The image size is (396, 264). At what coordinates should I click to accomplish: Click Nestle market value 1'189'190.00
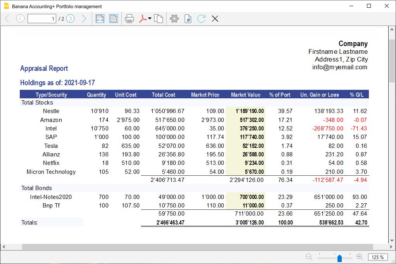pos(250,111)
